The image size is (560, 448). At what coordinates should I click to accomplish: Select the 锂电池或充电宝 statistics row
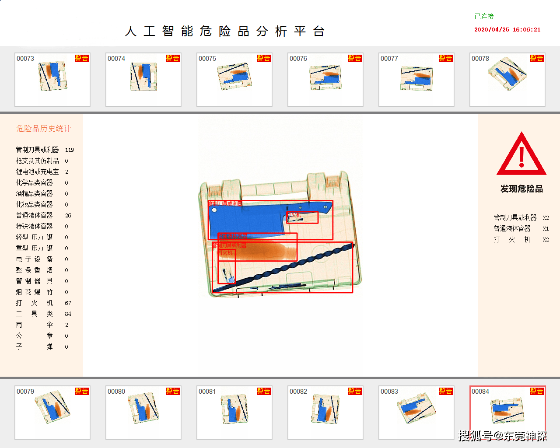pyautogui.click(x=42, y=171)
